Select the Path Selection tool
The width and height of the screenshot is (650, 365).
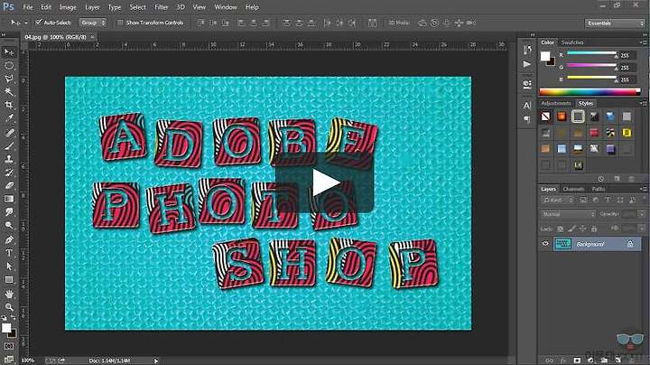(9, 267)
